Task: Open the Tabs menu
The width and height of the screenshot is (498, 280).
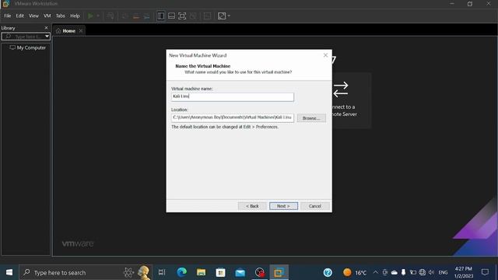Action: [61, 16]
